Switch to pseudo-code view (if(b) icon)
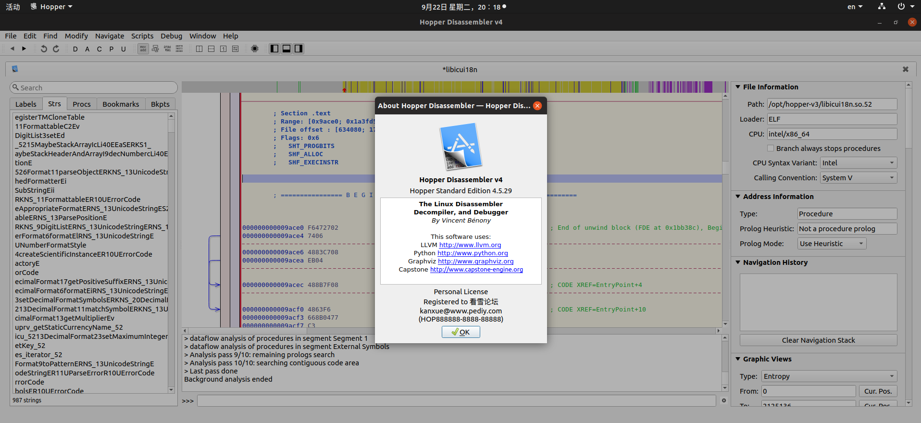 point(167,49)
